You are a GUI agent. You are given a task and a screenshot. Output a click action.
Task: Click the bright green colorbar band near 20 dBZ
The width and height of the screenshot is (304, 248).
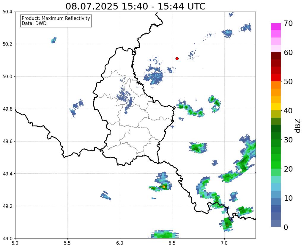[x=276, y=165]
